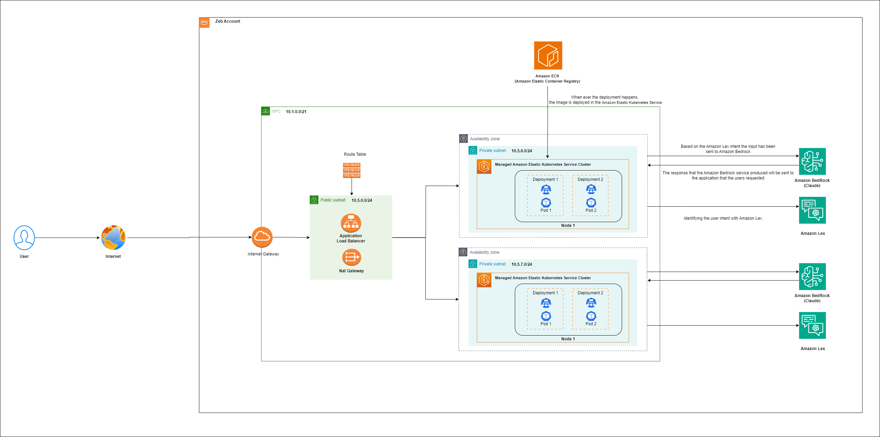This screenshot has height=437, width=880.
Task: Click the 'Node 1' label in subnet 10.5.6.0/24
Action: (x=568, y=226)
